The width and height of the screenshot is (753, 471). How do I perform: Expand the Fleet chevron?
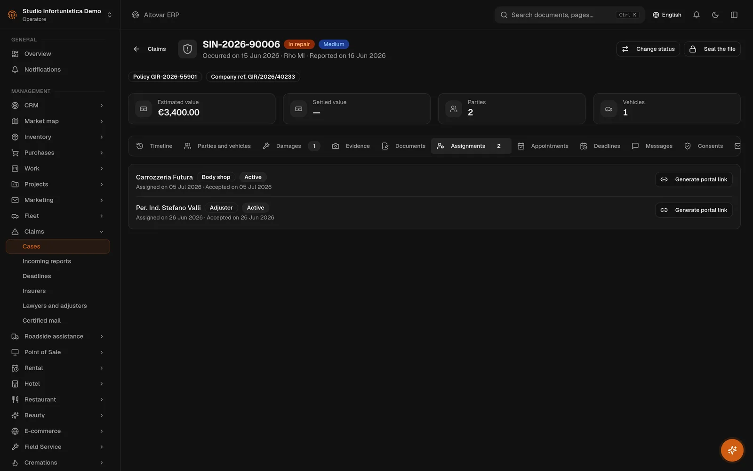[x=102, y=216]
